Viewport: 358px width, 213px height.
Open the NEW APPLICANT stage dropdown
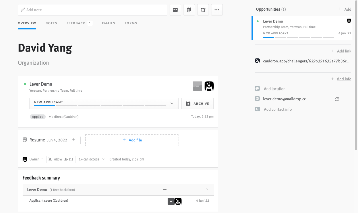pos(172,103)
